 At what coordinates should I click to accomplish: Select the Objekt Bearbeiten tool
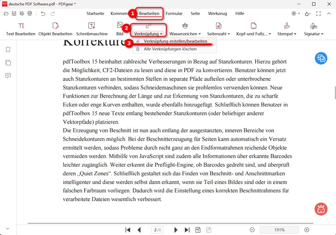55,29
